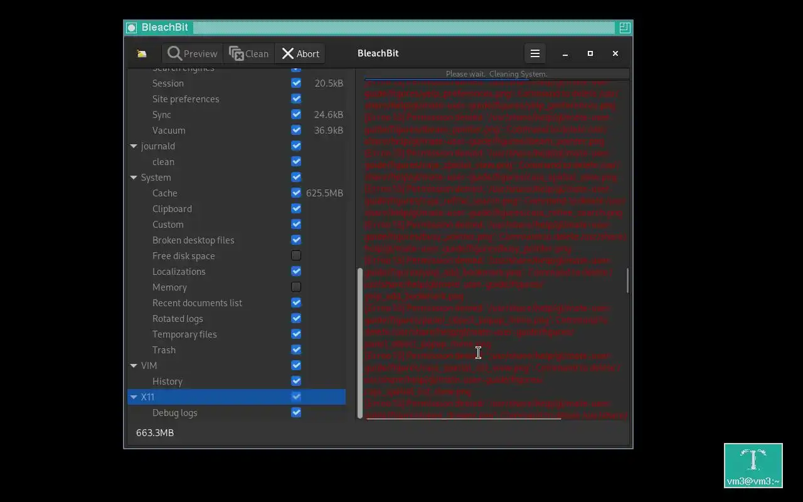Enable the Memory checkbox

296,287
